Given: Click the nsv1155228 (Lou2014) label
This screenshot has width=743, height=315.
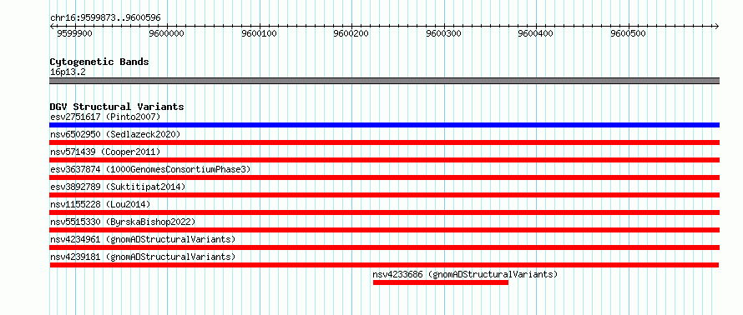Looking at the screenshot, I should [x=100, y=204].
